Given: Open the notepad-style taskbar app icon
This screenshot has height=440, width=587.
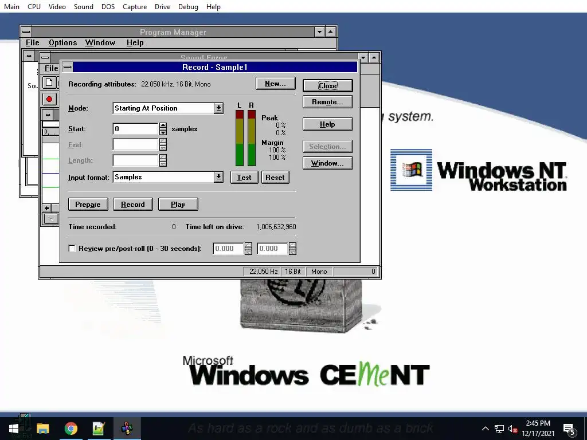Looking at the screenshot, I should [x=99, y=429].
